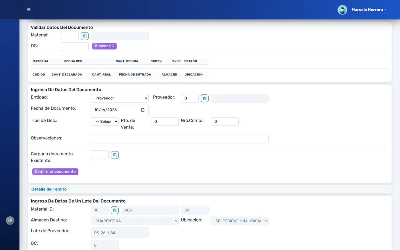Open the Marcelo Herrera user dropdown
The height and width of the screenshot is (250, 400).
[369, 9]
